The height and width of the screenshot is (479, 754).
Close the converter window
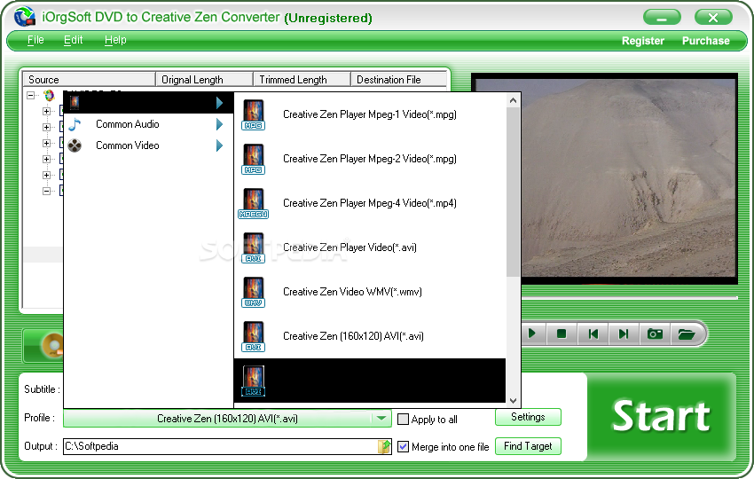713,18
